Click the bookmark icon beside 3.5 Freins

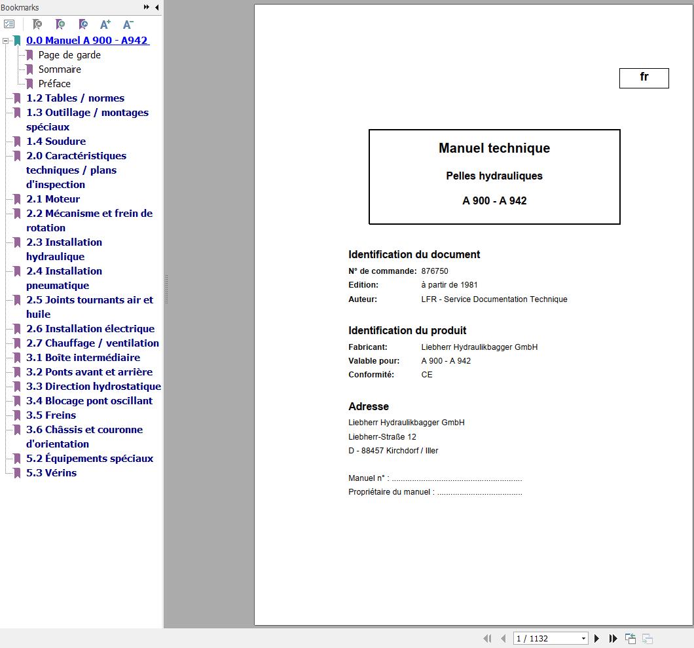pos(17,415)
